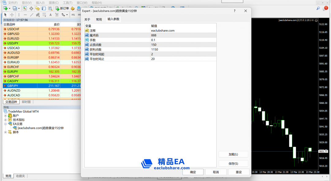Pick the Horizontal Line drawing tool
The height and width of the screenshot is (181, 331).
tap(25, 15)
